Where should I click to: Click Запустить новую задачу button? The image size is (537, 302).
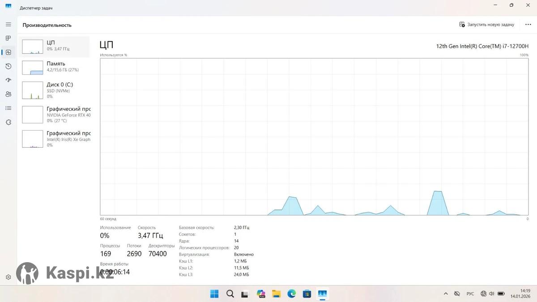pyautogui.click(x=486, y=25)
